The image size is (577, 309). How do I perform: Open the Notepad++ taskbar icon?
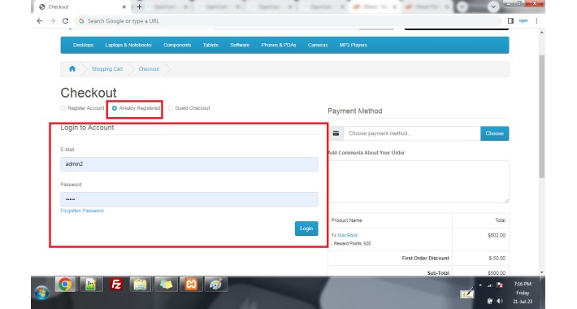click(x=90, y=285)
